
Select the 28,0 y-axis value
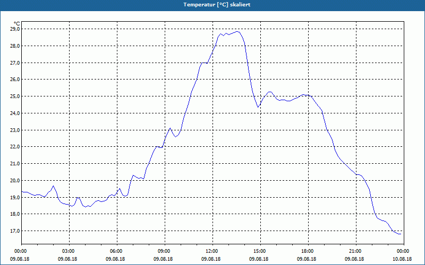(15, 46)
